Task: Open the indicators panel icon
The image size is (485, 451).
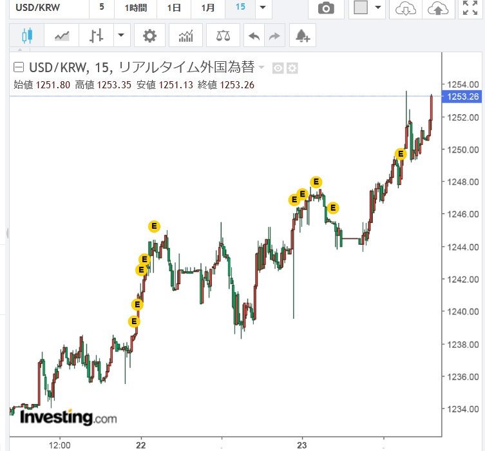Action: point(186,36)
